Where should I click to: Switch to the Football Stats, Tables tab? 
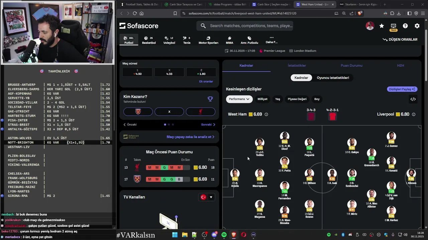[139, 4]
